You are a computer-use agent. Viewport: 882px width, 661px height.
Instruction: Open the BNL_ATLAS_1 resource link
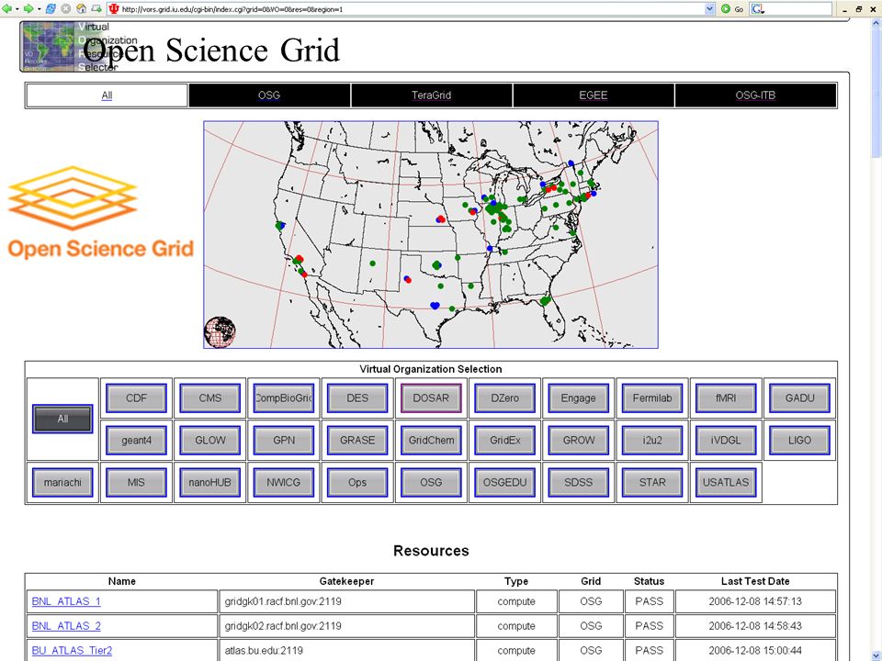click(x=66, y=601)
